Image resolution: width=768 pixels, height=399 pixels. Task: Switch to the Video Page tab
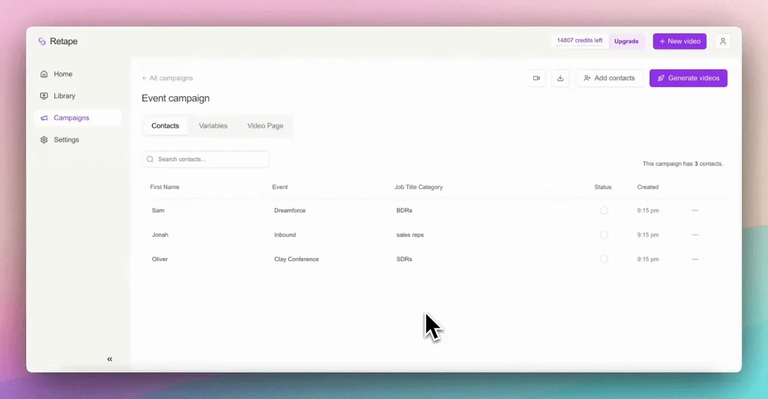point(265,126)
